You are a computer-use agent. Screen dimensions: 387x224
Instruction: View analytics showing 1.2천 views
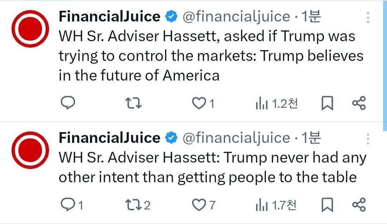point(277,103)
